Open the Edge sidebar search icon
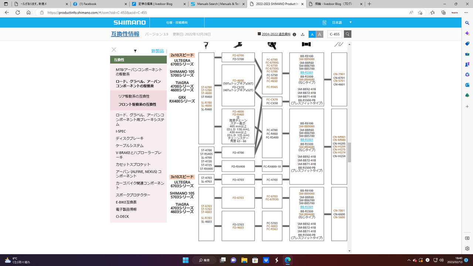The image size is (473, 266). pos(467,23)
